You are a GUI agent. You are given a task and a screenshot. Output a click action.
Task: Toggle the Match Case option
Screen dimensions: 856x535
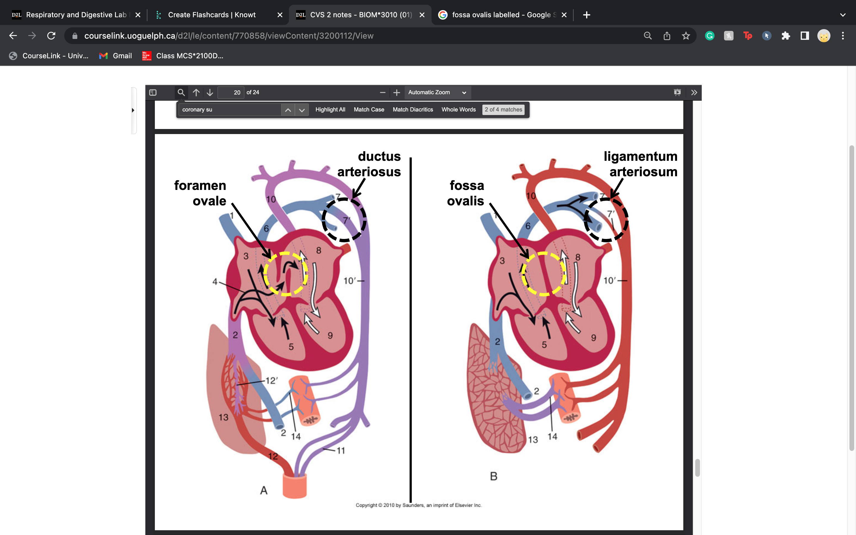tap(369, 110)
